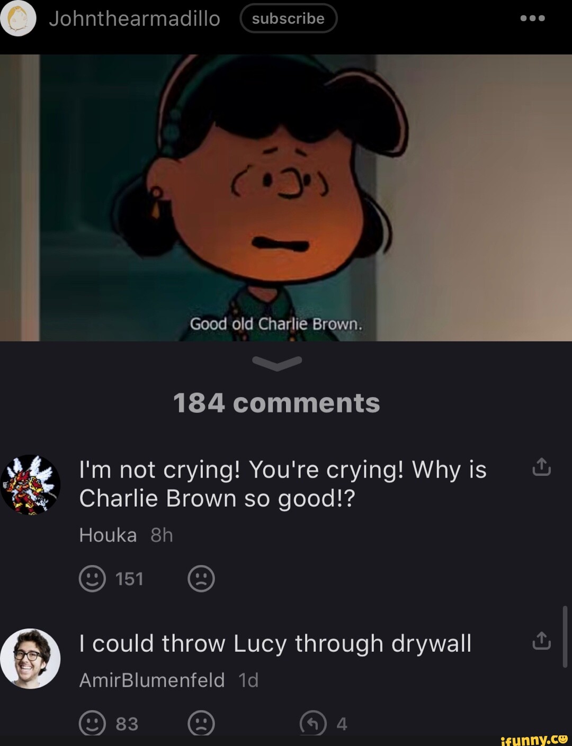
Task: Open Houka's username link
Action: 108,535
